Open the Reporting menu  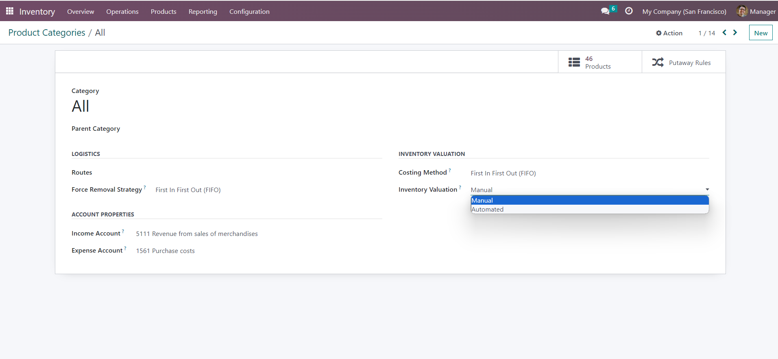[203, 11]
